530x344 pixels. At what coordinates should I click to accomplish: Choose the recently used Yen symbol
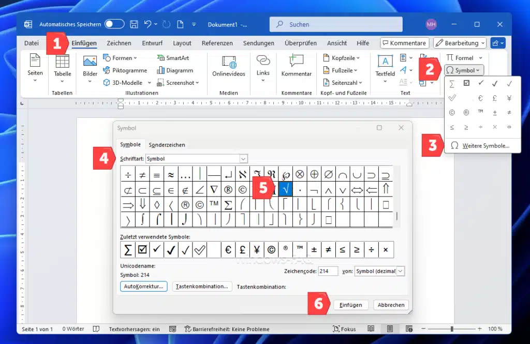click(x=257, y=249)
